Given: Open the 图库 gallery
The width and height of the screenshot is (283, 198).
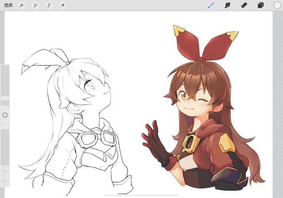Looking at the screenshot, I should 8,5.
